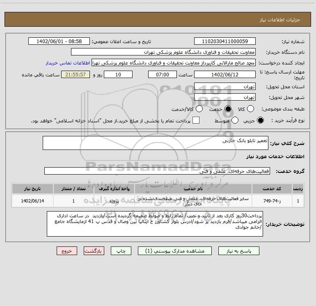The height and width of the screenshot is (306, 316).
Task: Click the اطلاعات خدمات مورد نیاز section heading
Action: (275, 156)
